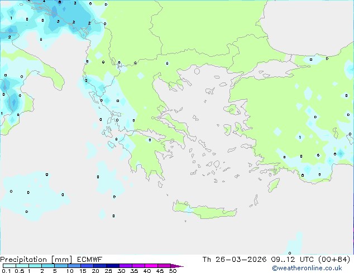Image resolution: width=354 pixels, height=273 pixels.
Task: Pick the legend swatch between 2 and 5
Action: pyautogui.click(x=48, y=266)
